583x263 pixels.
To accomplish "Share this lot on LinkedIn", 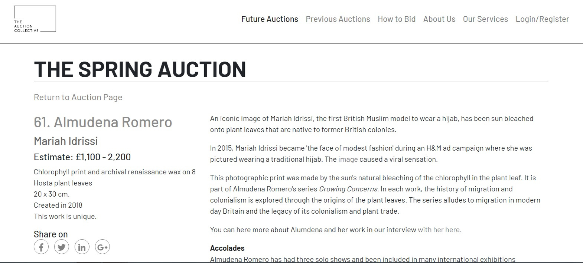I will [x=82, y=247].
